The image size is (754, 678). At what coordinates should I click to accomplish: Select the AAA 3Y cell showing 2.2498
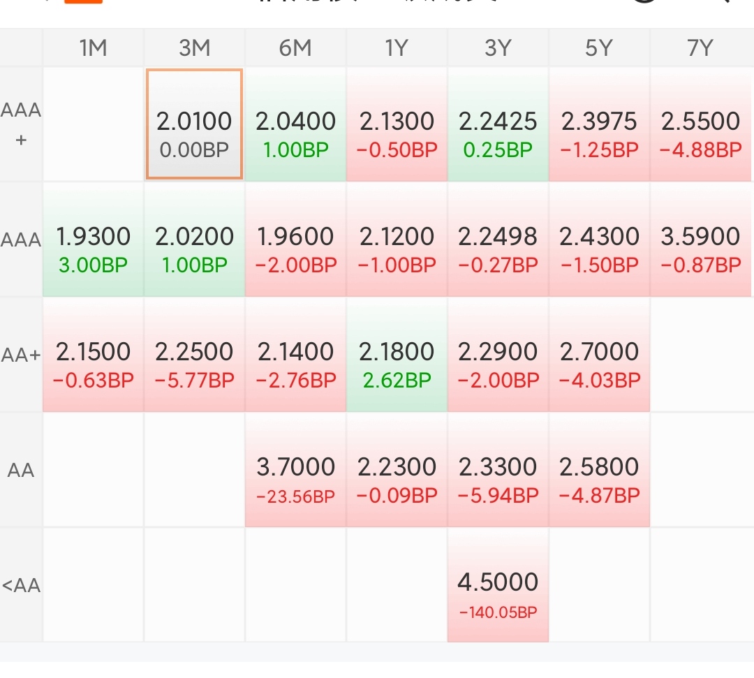coord(498,239)
